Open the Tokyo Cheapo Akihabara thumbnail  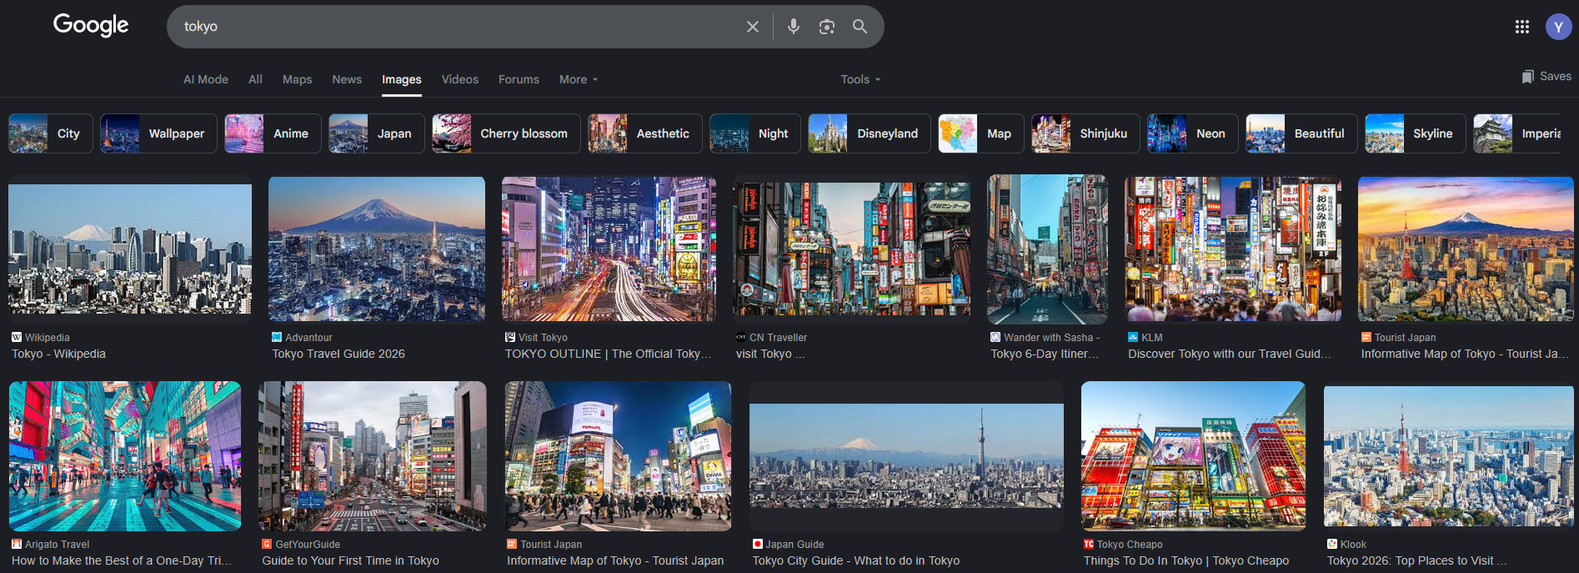click(1193, 456)
